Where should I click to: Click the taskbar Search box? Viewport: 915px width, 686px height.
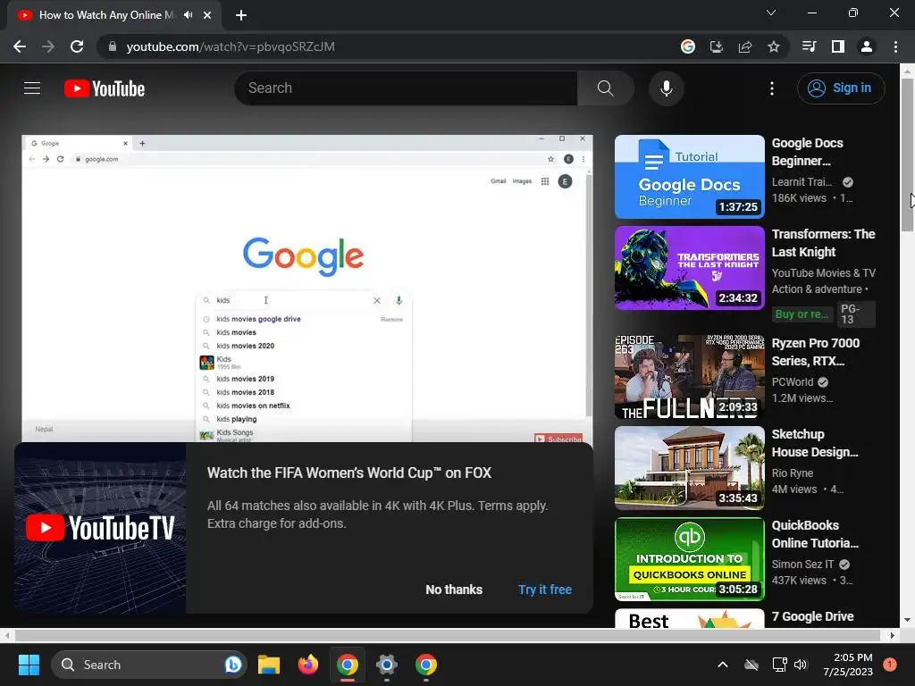point(149,665)
